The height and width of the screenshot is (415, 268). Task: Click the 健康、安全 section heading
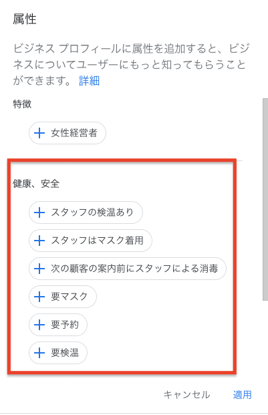(36, 183)
